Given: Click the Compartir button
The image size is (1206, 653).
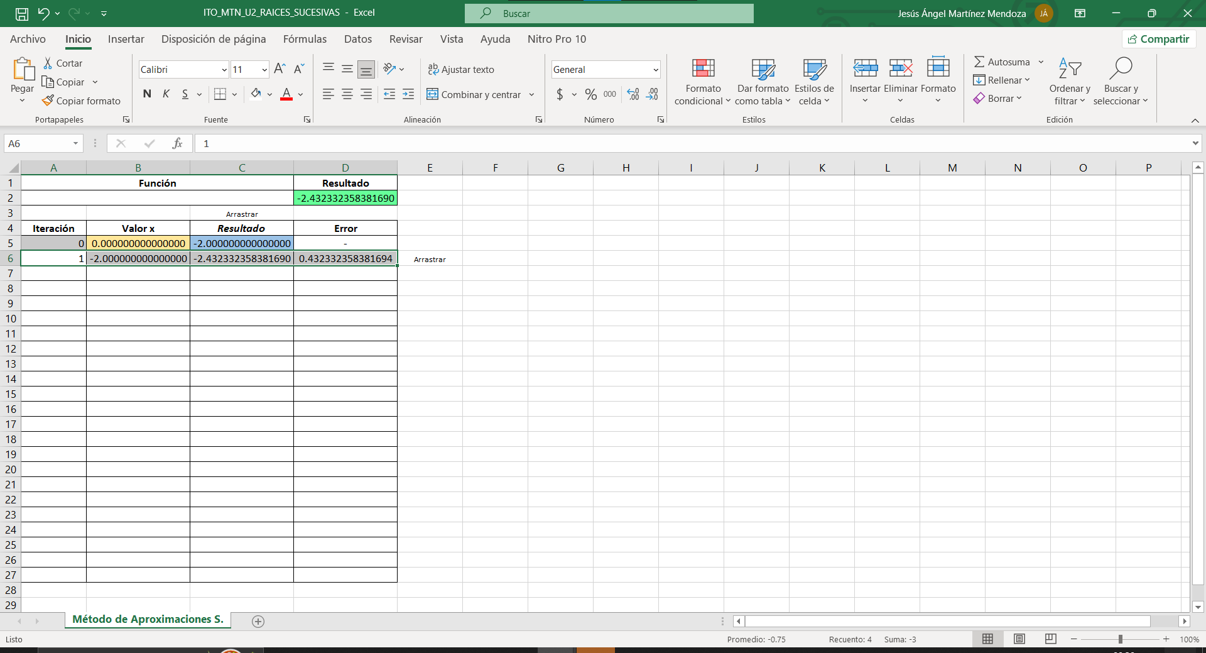Looking at the screenshot, I should coord(1159,39).
